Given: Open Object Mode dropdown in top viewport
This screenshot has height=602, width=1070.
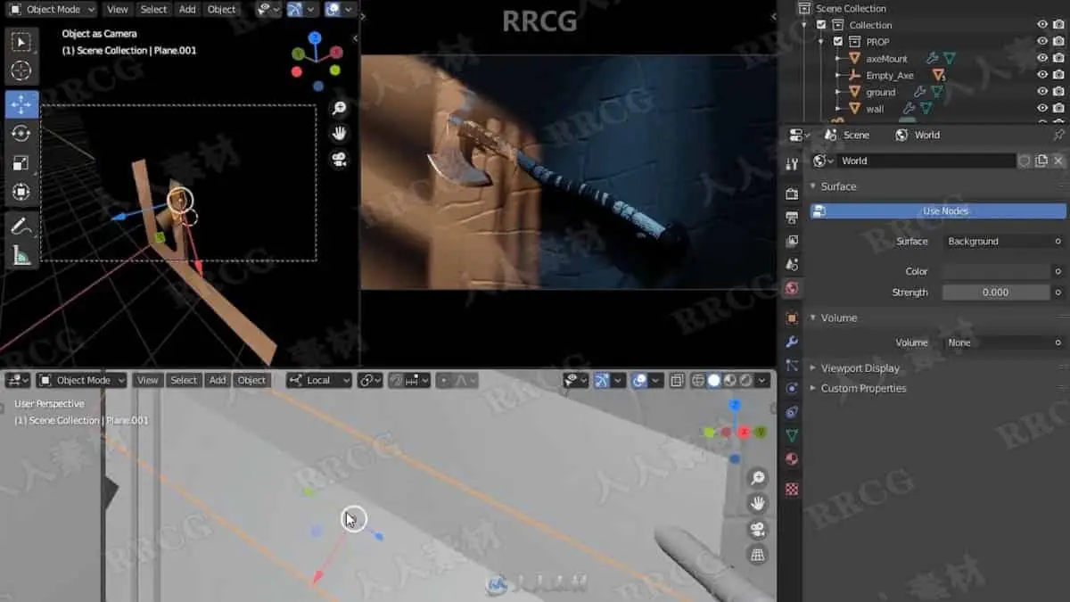Looking at the screenshot, I should (53, 9).
